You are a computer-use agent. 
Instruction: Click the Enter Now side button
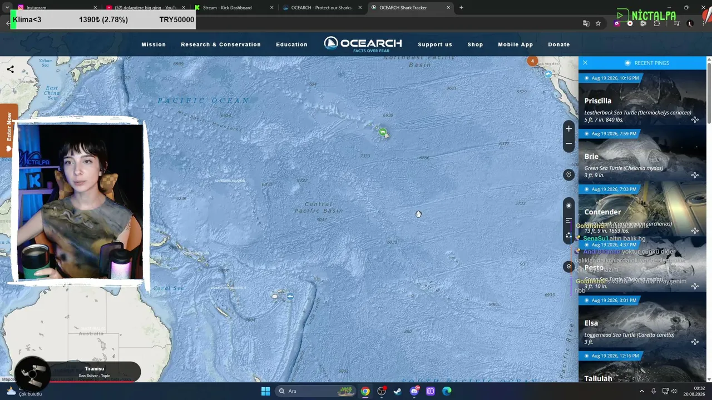coord(8,130)
